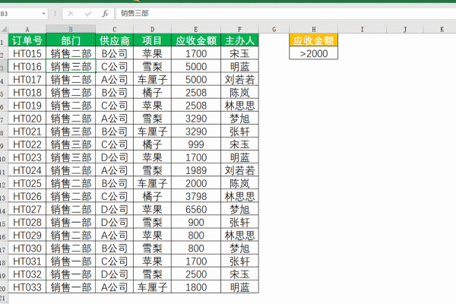Select column G header
This screenshot has height=304, width=456.
coord(274,29)
